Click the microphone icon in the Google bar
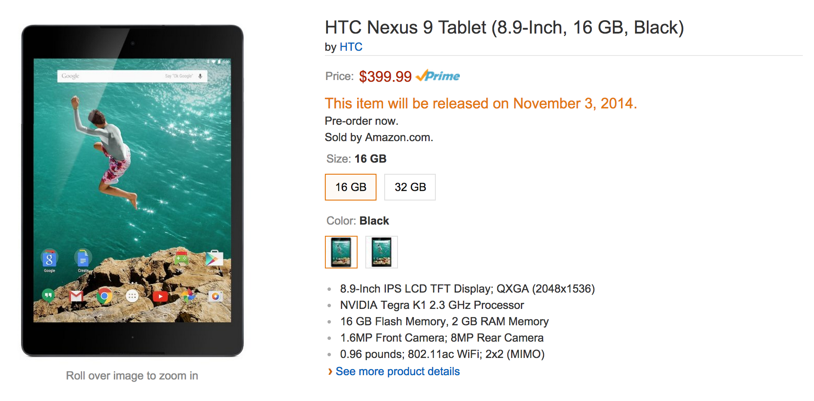 [x=200, y=76]
